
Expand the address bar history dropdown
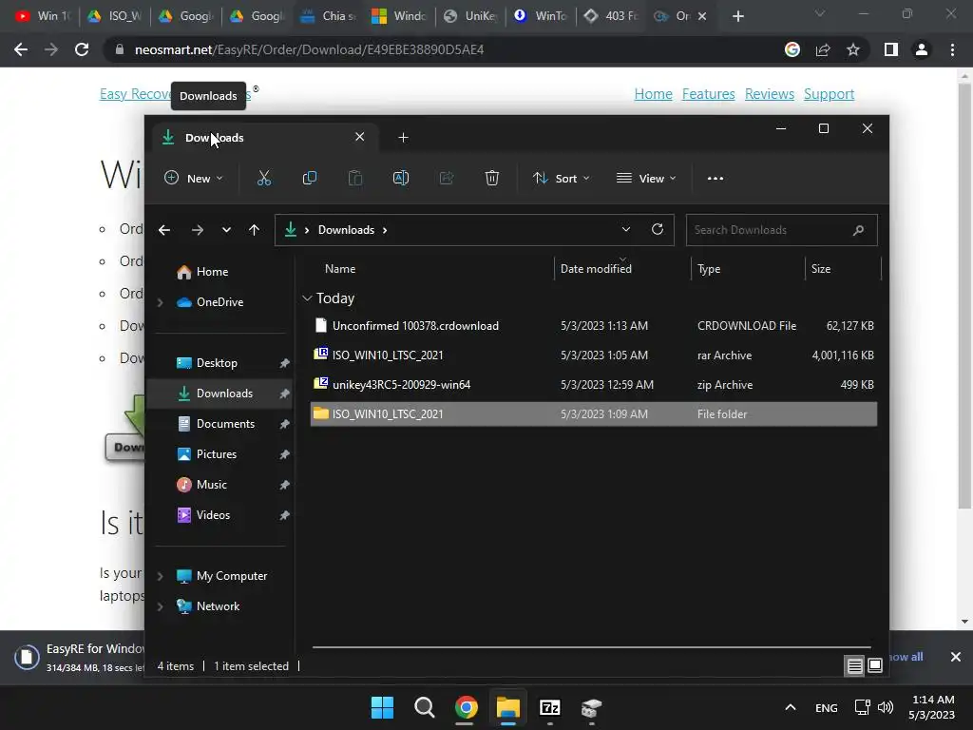[x=626, y=229]
